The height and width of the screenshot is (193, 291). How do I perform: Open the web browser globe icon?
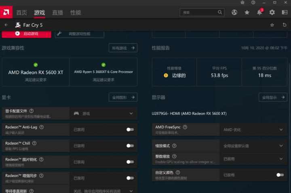(x=234, y=13)
